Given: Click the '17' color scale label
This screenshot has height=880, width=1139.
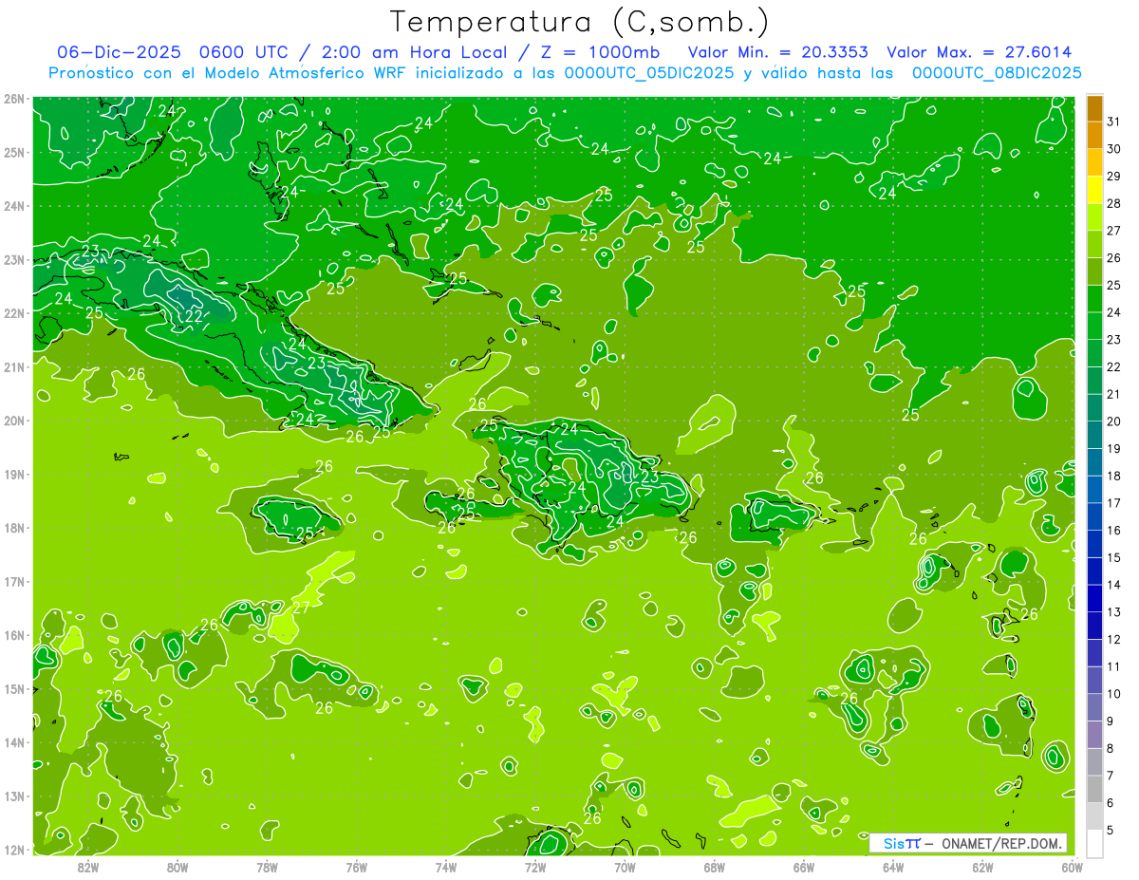Looking at the screenshot, I should click(1113, 503).
